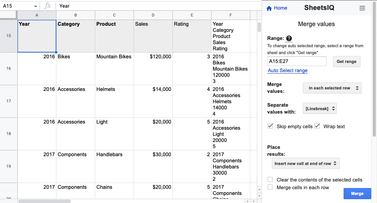Click the $120,000 sales cell

[x=153, y=69]
